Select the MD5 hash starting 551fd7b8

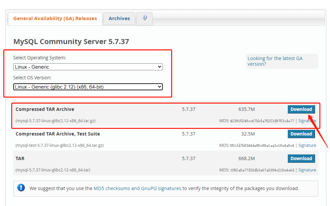(262, 146)
